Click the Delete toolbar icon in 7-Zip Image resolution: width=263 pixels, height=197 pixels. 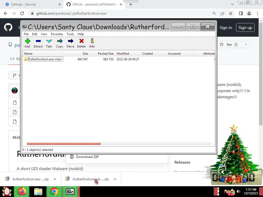tap(81, 43)
